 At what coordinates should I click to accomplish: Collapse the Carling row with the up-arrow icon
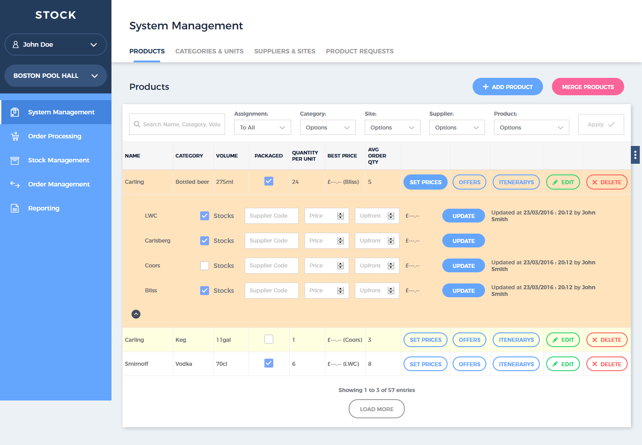(136, 314)
